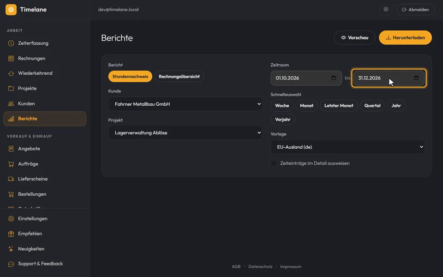The width and height of the screenshot is (443, 277).
Task: Click the Angebote document icon
Action: click(x=11, y=149)
